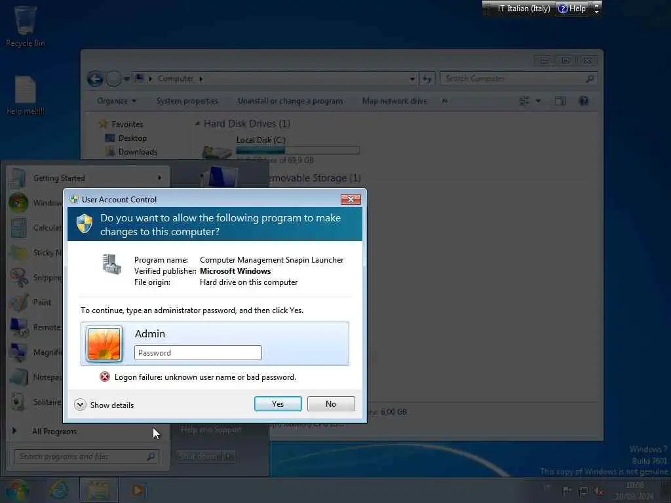The image size is (671, 503).
Task: Open Internet Explorer from the taskbar
Action: (59, 490)
